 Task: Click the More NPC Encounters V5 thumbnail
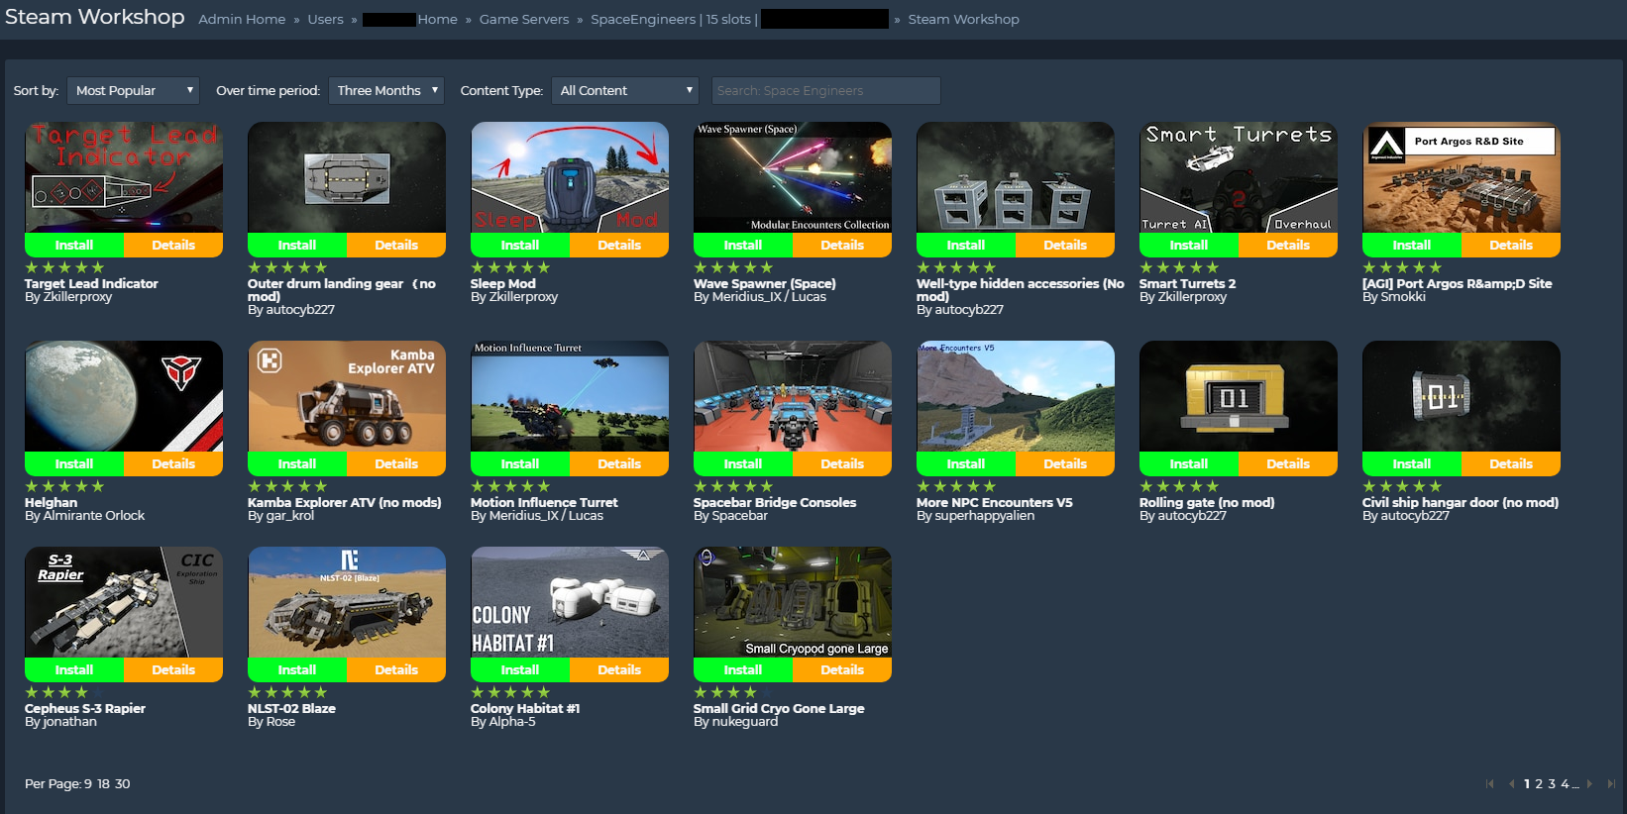tap(1016, 396)
